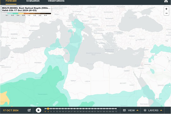Toggle fullscreen map view icon
The width and height of the screenshot is (171, 114).
click(166, 1)
